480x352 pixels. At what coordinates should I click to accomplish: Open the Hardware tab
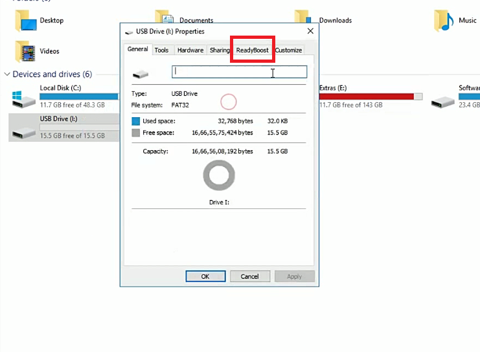click(190, 50)
